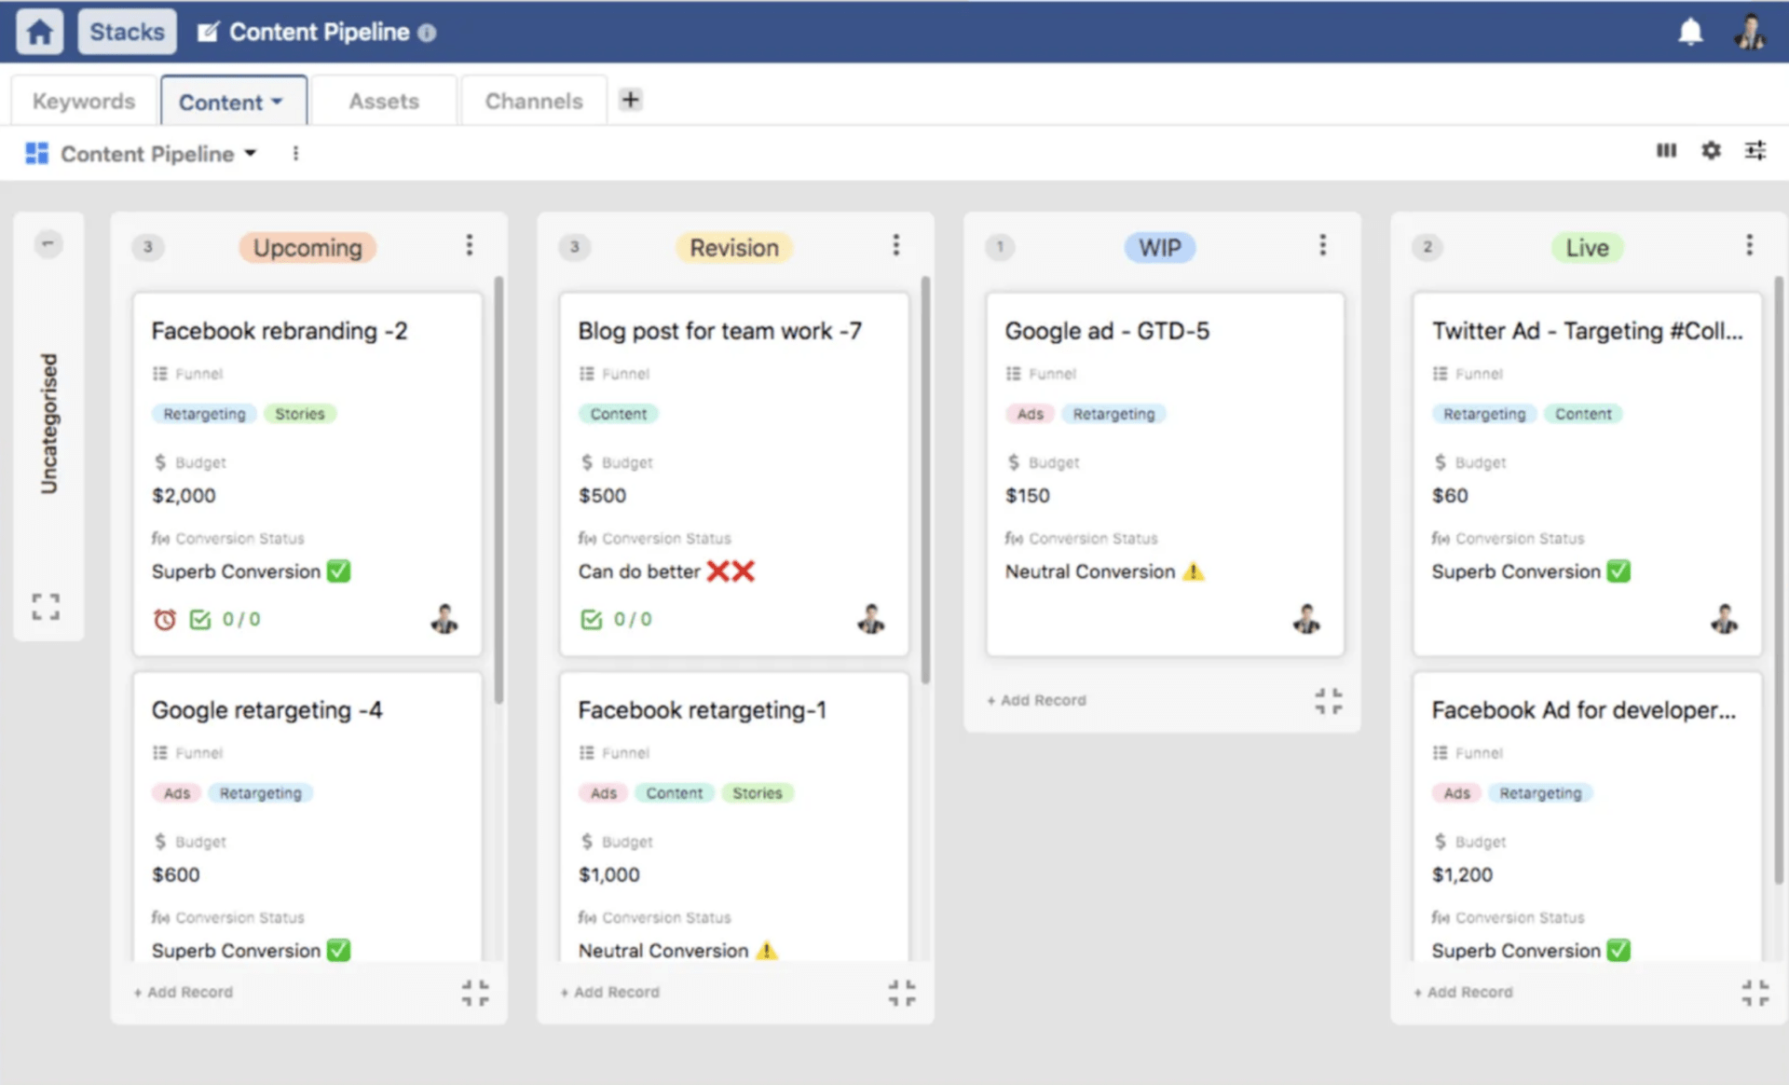Click the column layout bars icon
This screenshot has height=1085, width=1789.
tap(1666, 150)
